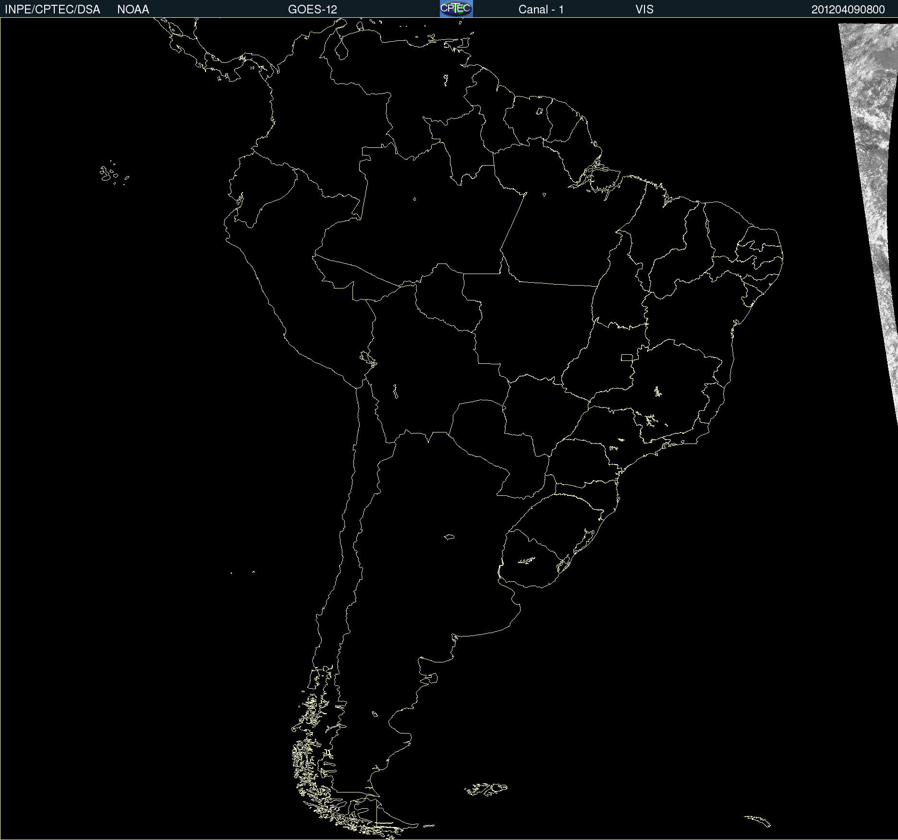Click the NOAA label in header
Viewport: 898px width, 840px height.
[x=133, y=10]
